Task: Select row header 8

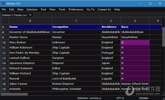Action: [x=5, y=32]
